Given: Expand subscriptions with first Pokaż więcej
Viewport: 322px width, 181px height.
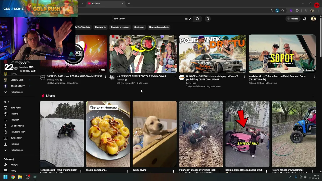Looking at the screenshot, I should tap(17, 92).
